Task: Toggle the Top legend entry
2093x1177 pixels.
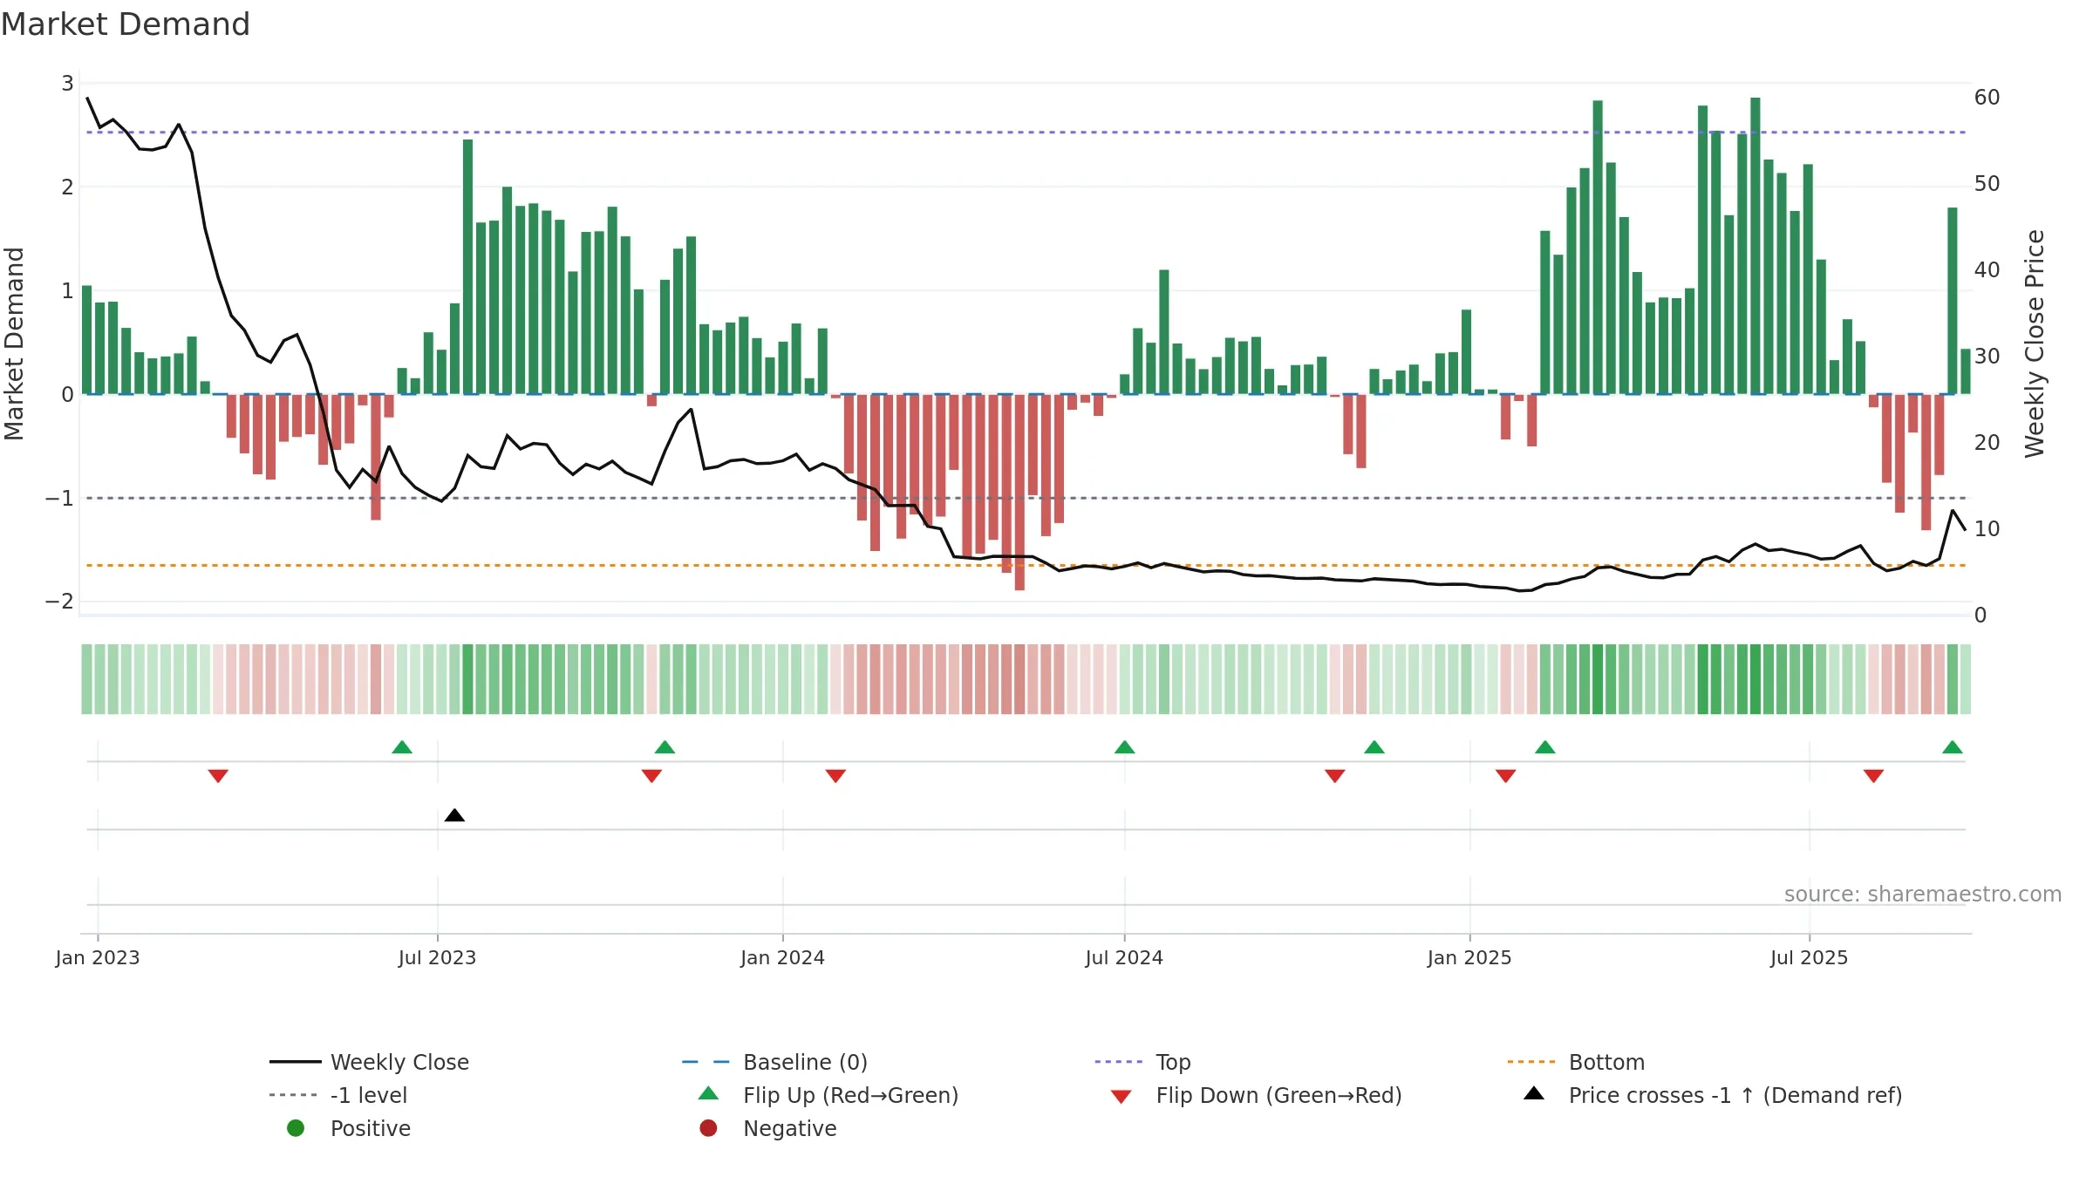Action: coord(1142,1062)
